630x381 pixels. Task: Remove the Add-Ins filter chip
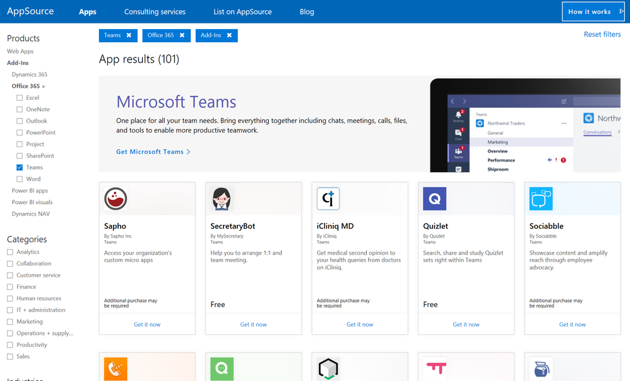(x=229, y=35)
